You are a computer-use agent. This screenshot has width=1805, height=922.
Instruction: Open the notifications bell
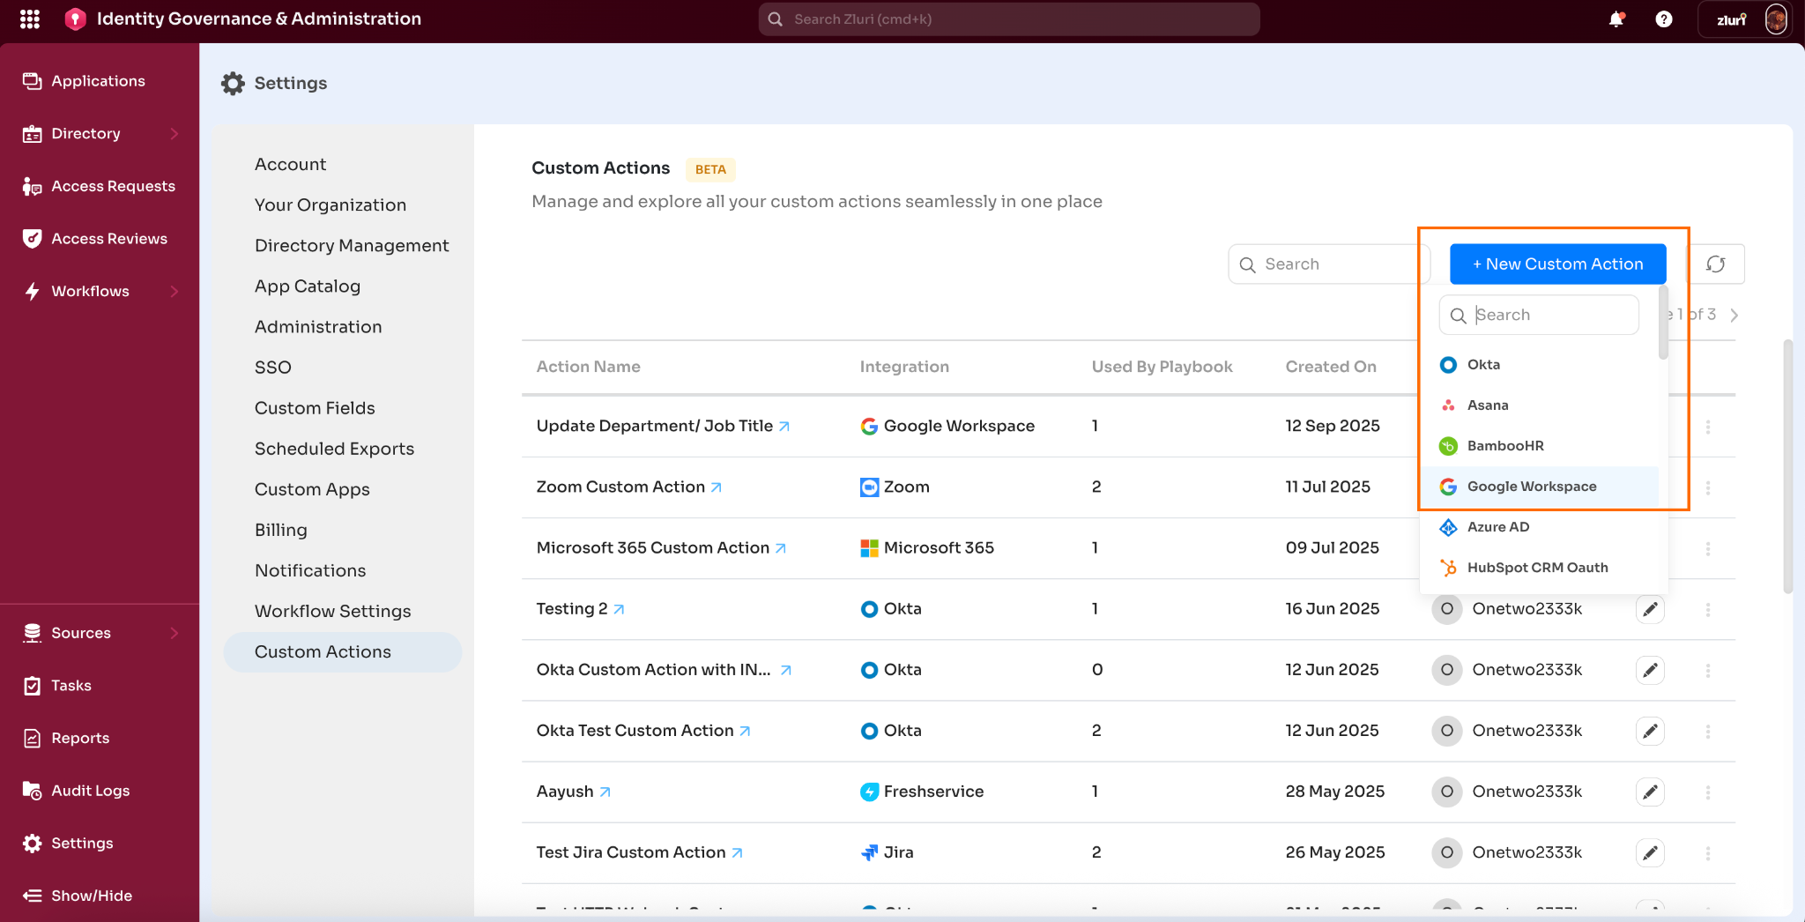point(1616,19)
